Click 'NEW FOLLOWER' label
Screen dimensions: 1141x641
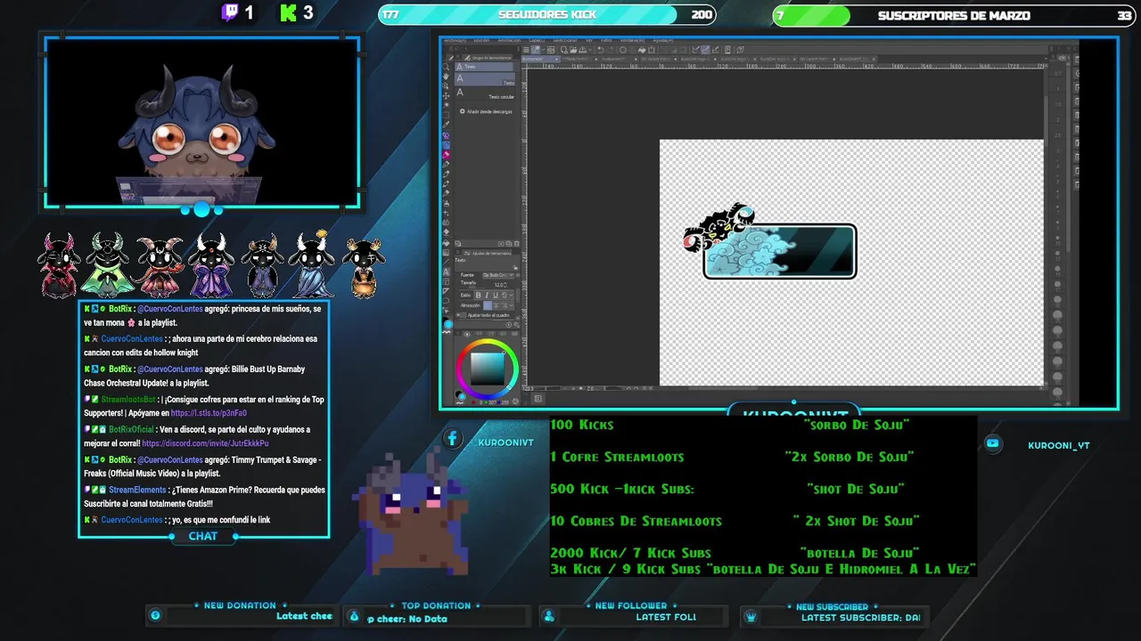[x=631, y=605]
